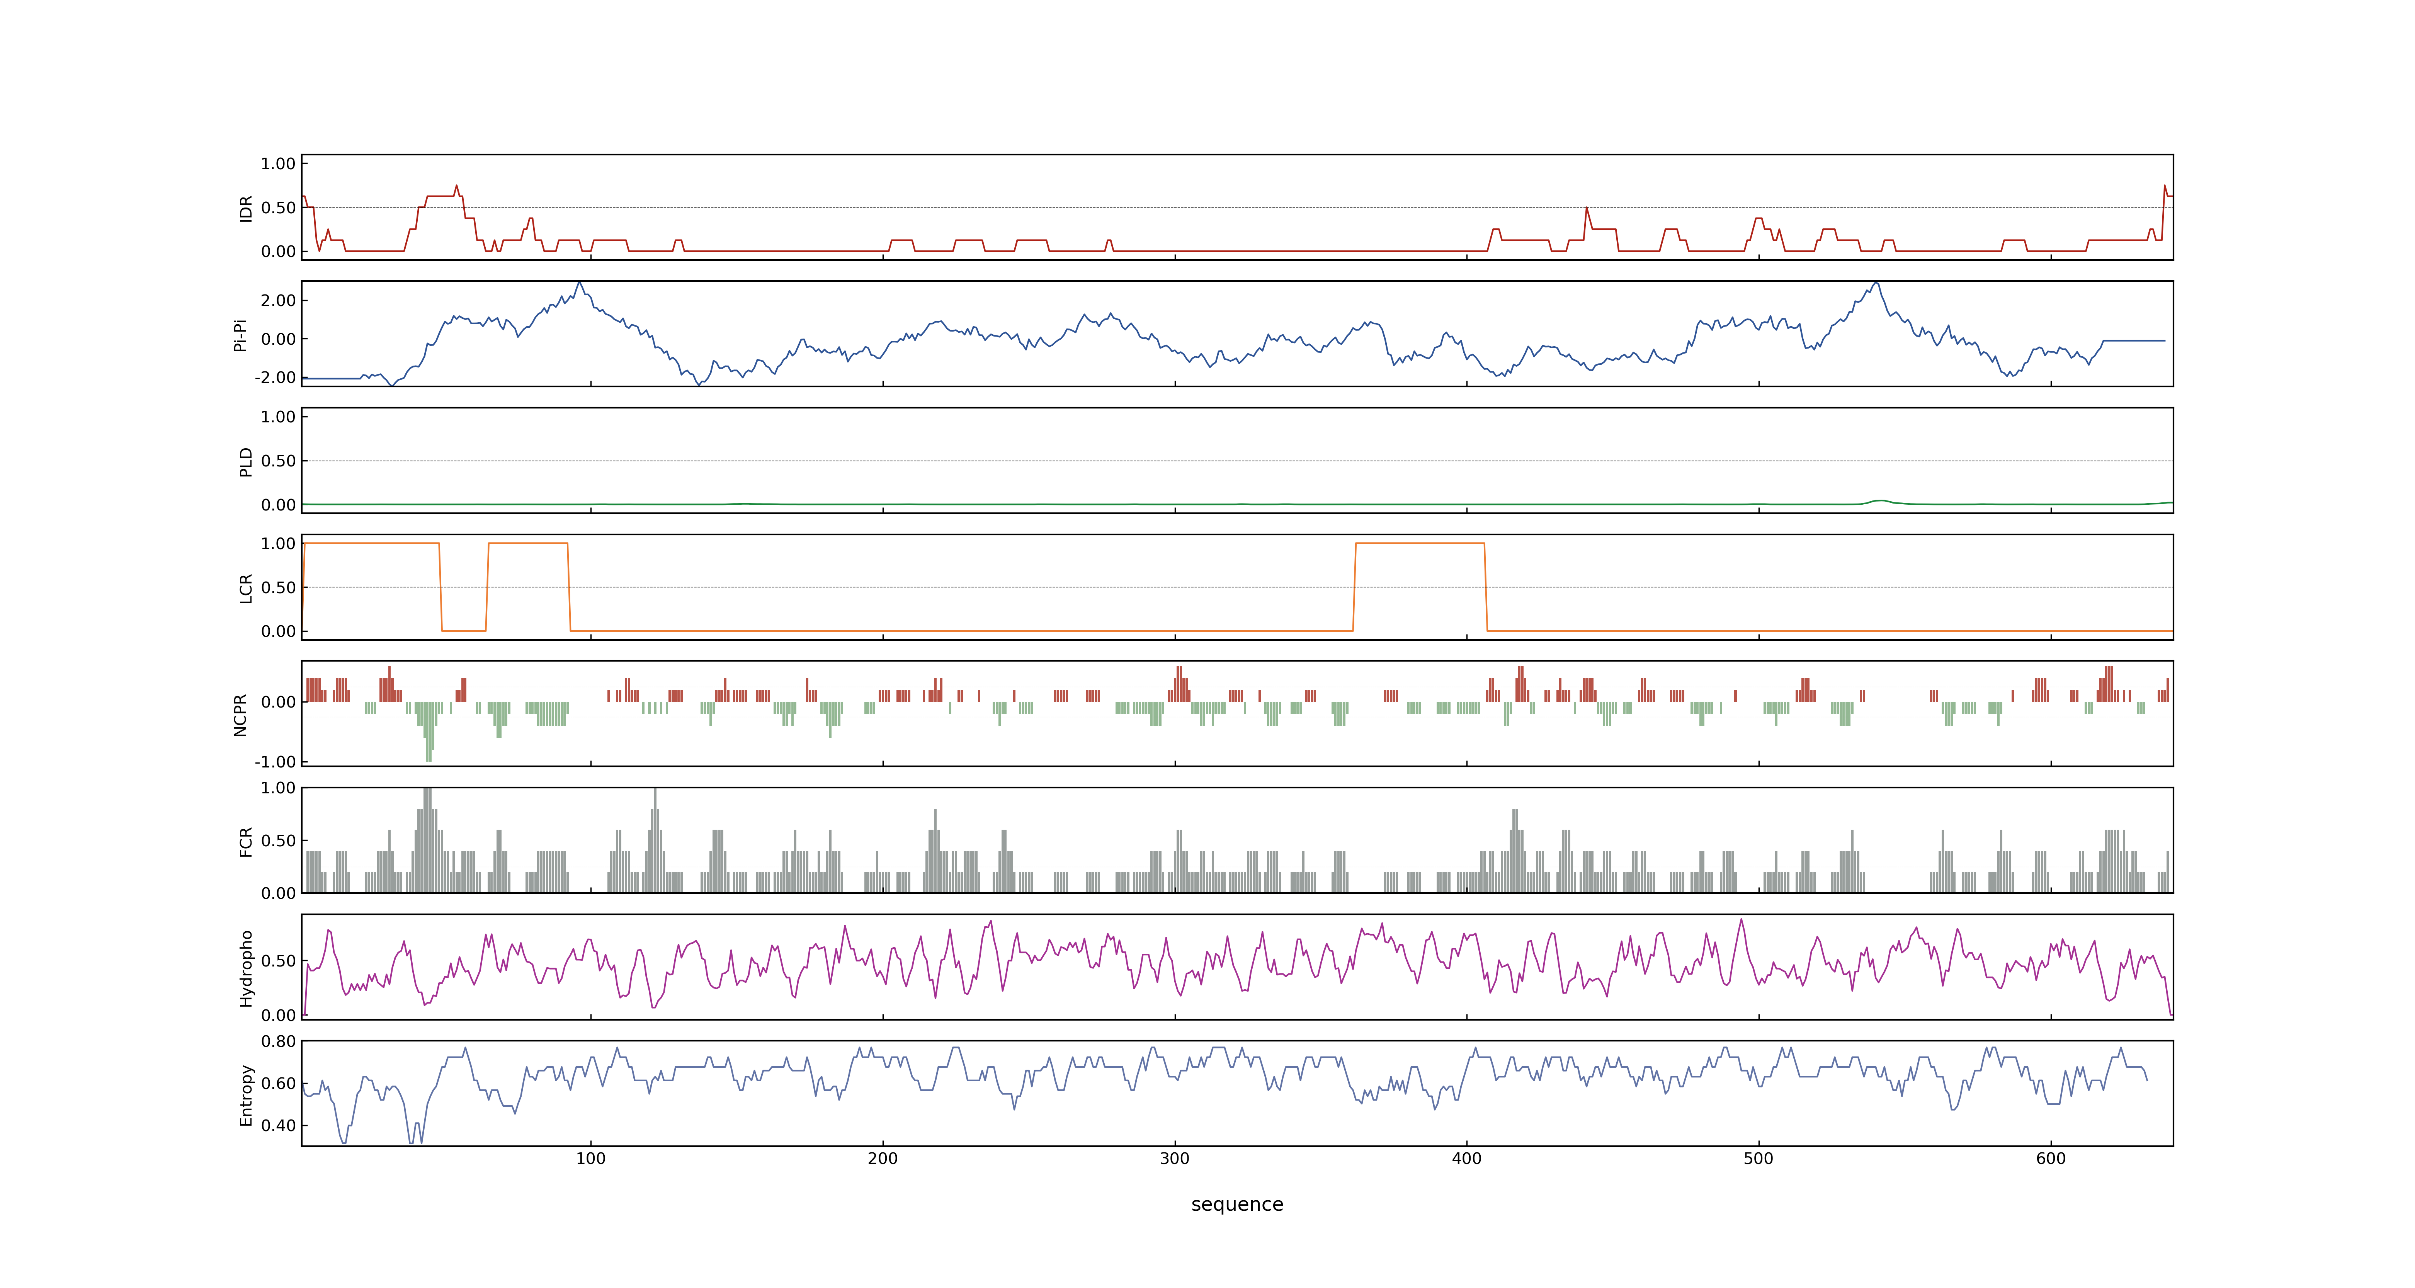Viewport: 2415px width, 1288px height.
Task: Click the LCR plateau between positions 360 and 405
Action: pos(1420,544)
